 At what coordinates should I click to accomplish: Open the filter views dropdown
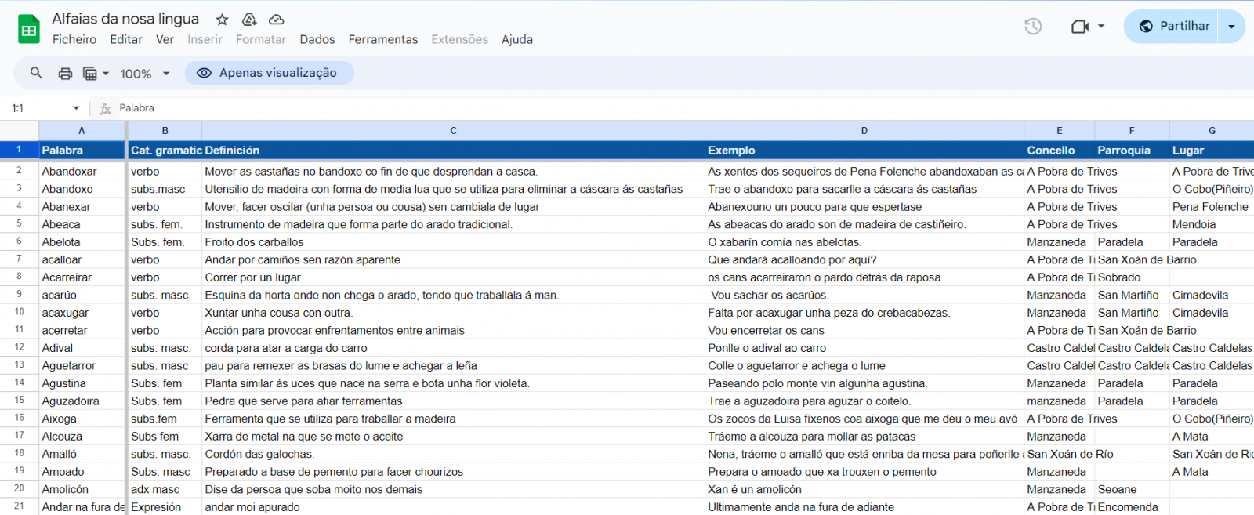[96, 74]
